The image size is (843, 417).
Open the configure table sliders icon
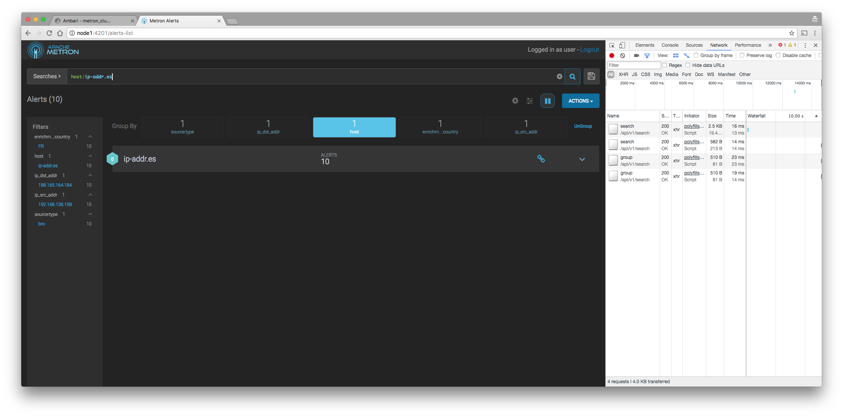529,101
